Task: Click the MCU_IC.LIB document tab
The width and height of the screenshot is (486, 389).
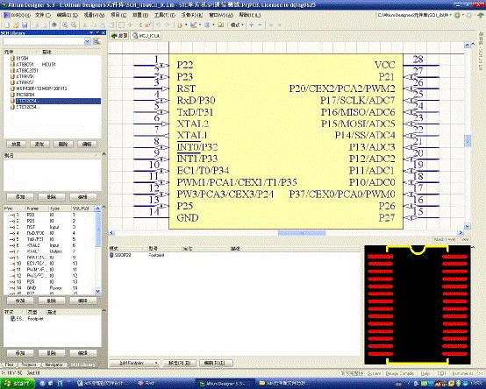Action: pos(147,36)
